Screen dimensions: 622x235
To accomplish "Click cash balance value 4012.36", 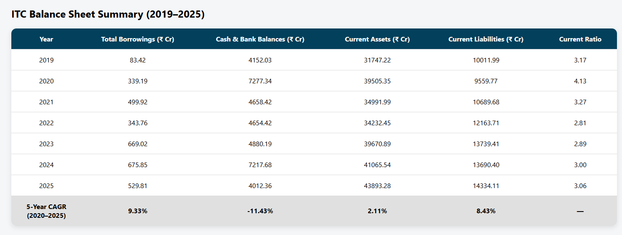I will (x=260, y=186).
